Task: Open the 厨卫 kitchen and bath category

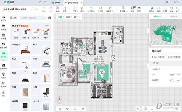Action: pos(20,62)
